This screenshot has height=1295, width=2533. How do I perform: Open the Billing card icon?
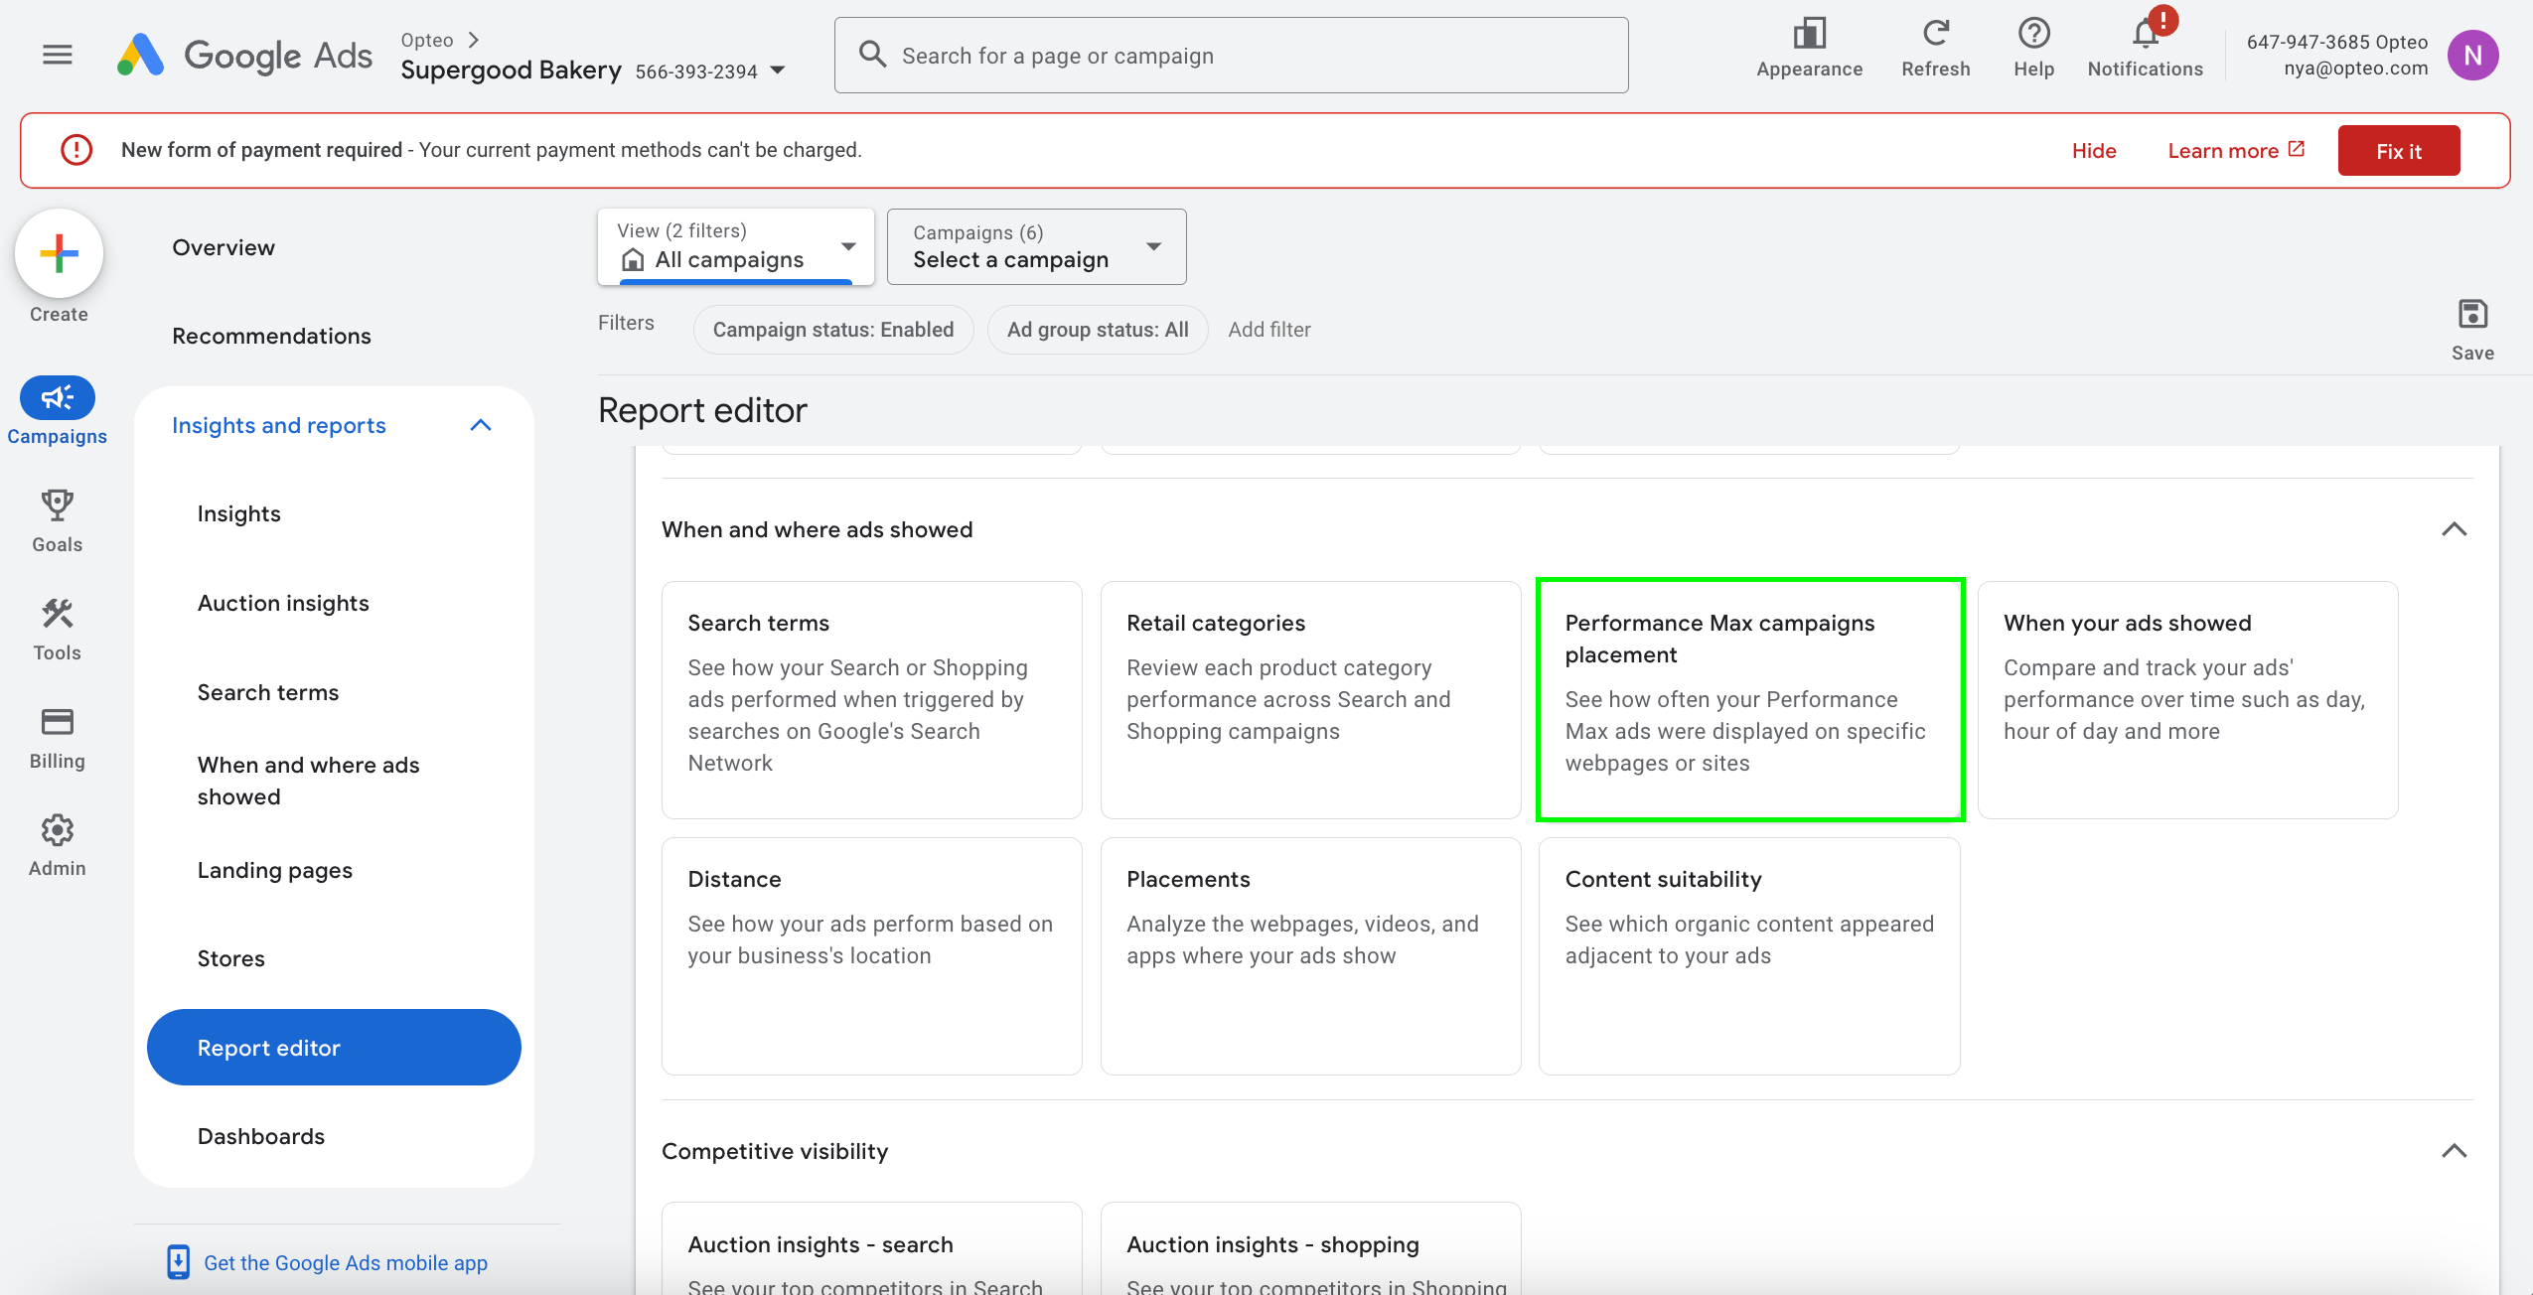click(x=57, y=722)
